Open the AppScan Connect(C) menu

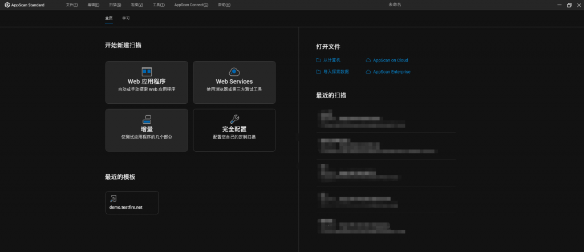[192, 5]
